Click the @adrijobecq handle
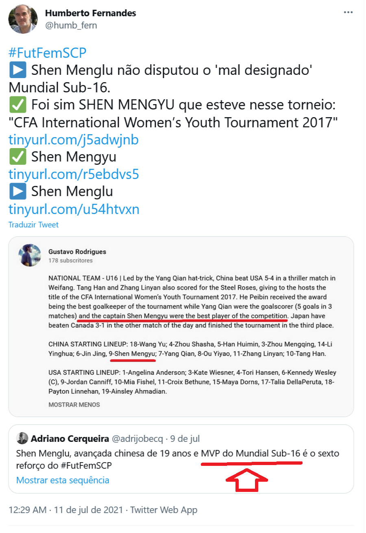 (x=137, y=439)
